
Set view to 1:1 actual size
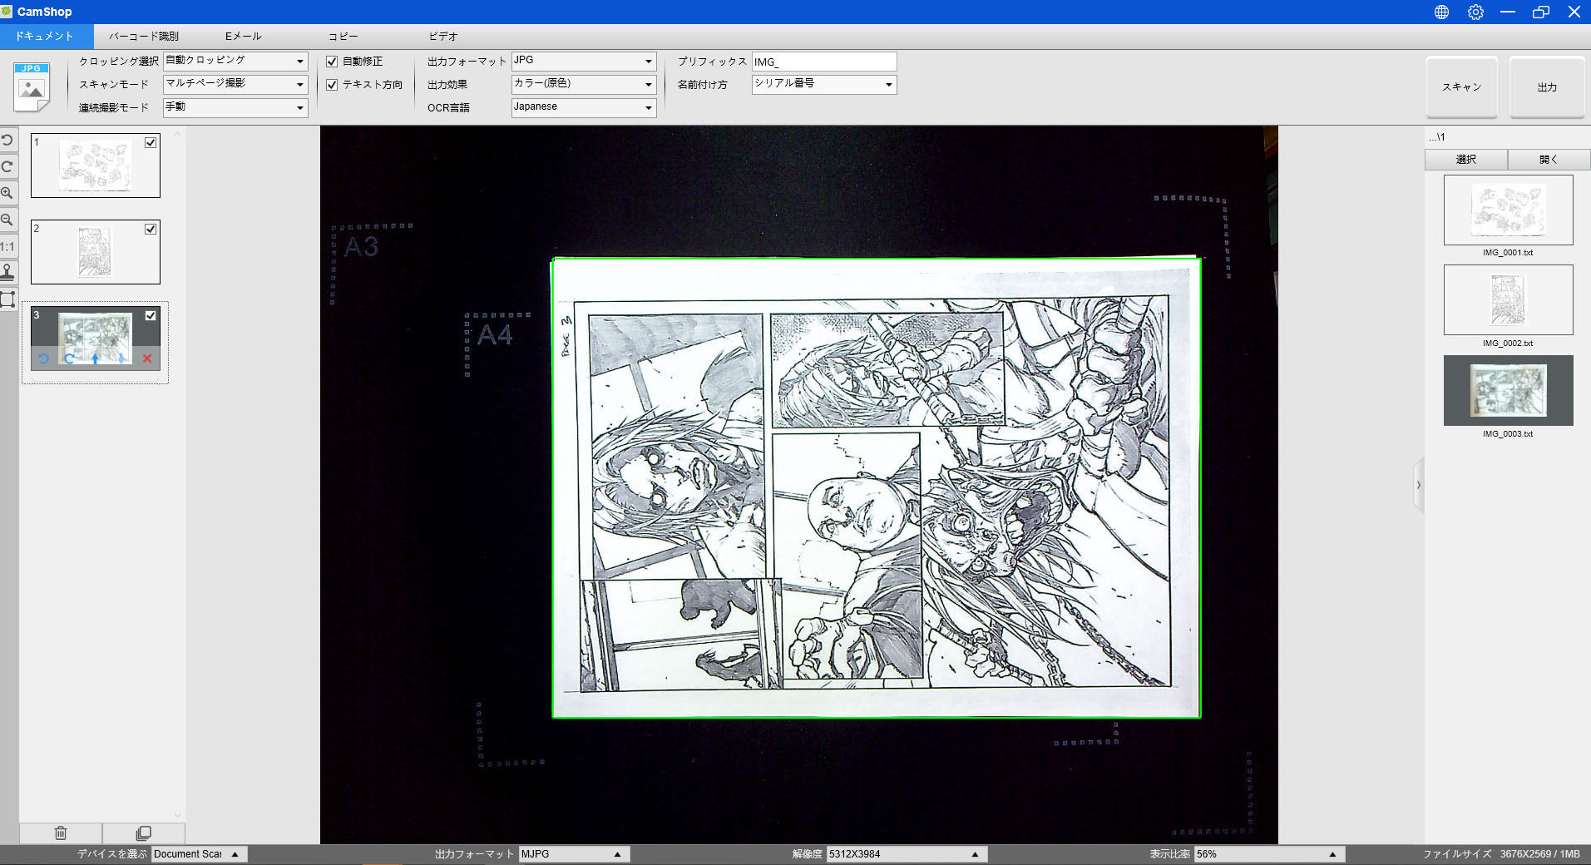[x=7, y=246]
